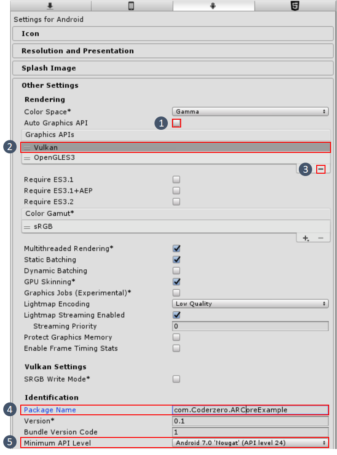Uncheck Multithreaded Rendering

[176, 248]
